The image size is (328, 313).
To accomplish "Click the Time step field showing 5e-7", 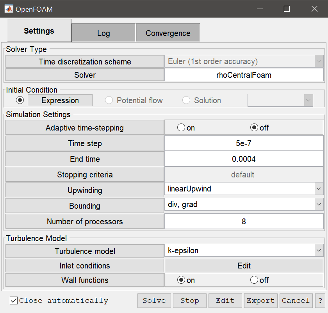I will [244, 143].
